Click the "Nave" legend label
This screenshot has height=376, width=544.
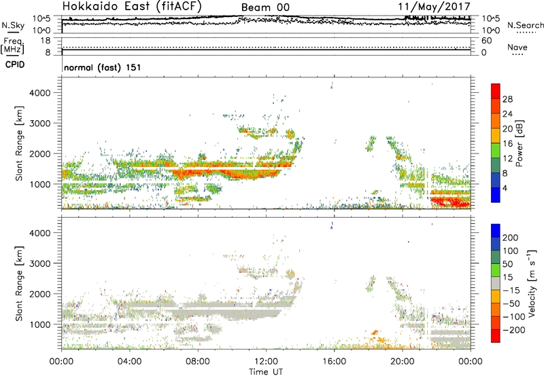pyautogui.click(x=517, y=47)
